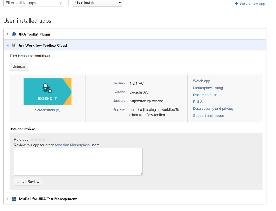This screenshot has width=276, height=211.
Task: Open the Screenshots (6) link
Action: click(x=48, y=110)
